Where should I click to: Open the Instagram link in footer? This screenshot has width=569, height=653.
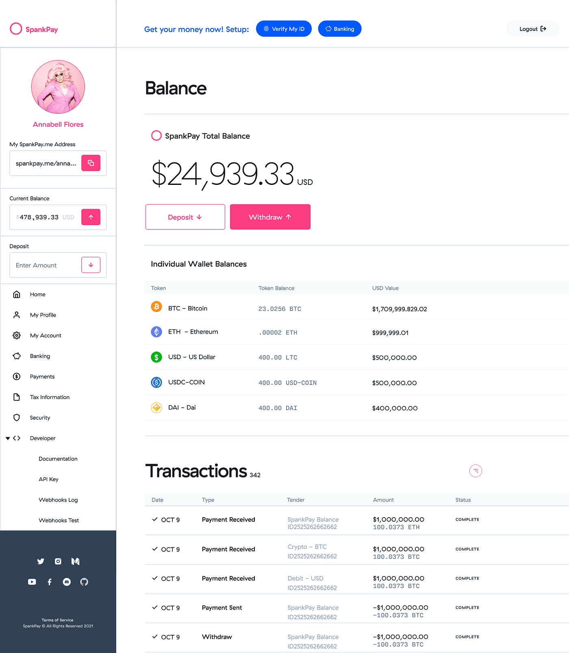tap(58, 561)
